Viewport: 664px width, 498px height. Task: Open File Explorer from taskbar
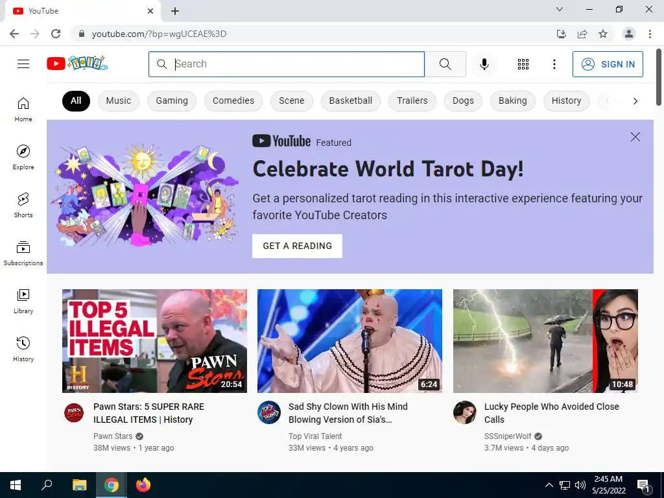point(79,485)
